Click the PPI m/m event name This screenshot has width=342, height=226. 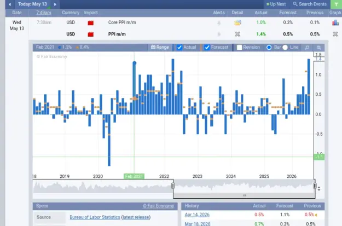click(x=117, y=34)
